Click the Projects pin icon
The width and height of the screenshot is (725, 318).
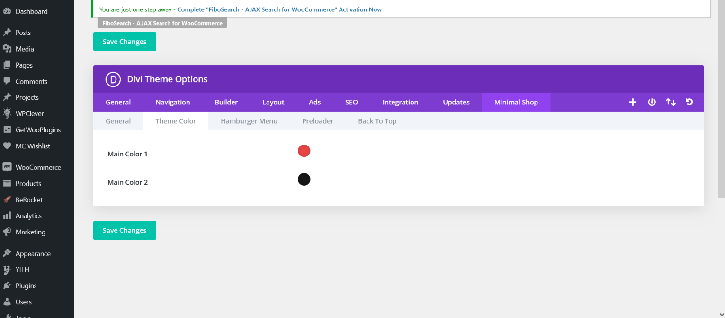pyautogui.click(x=7, y=97)
